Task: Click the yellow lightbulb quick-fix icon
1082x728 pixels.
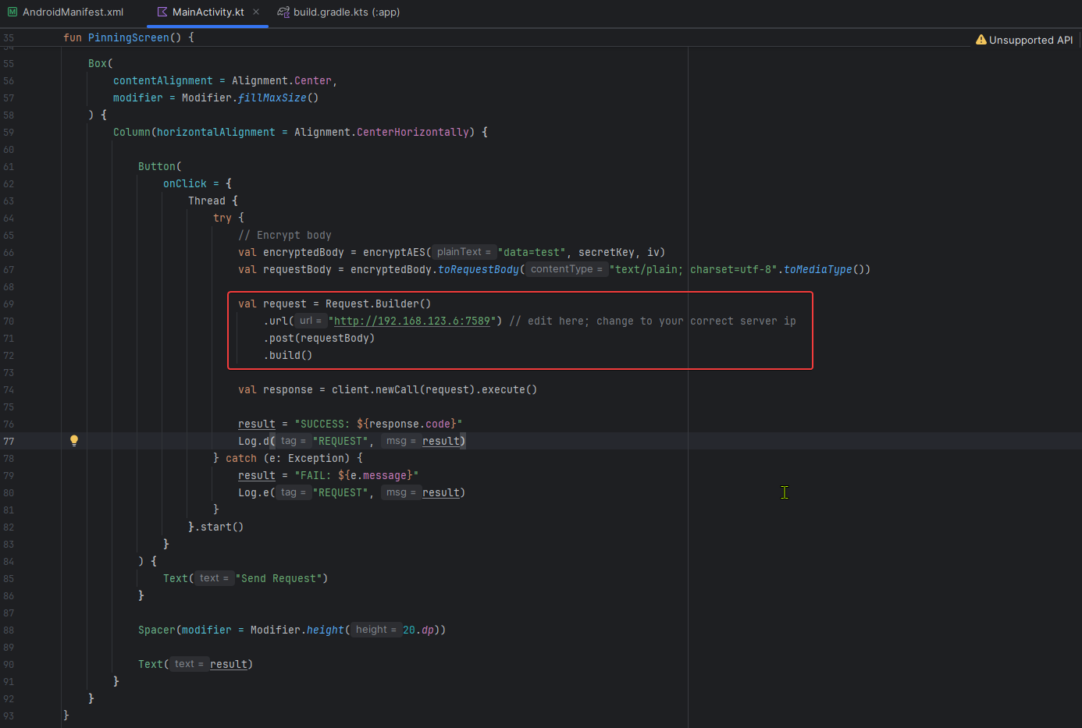Action: point(74,441)
